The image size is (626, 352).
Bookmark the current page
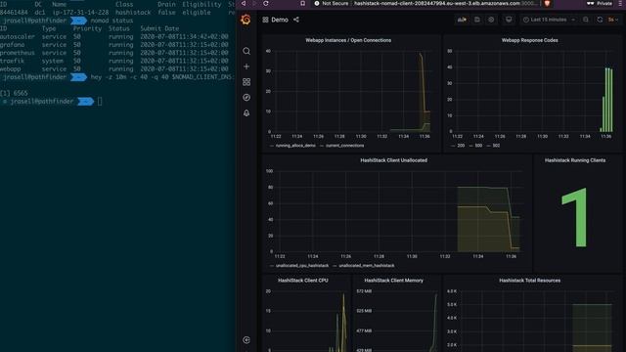(x=302, y=3)
